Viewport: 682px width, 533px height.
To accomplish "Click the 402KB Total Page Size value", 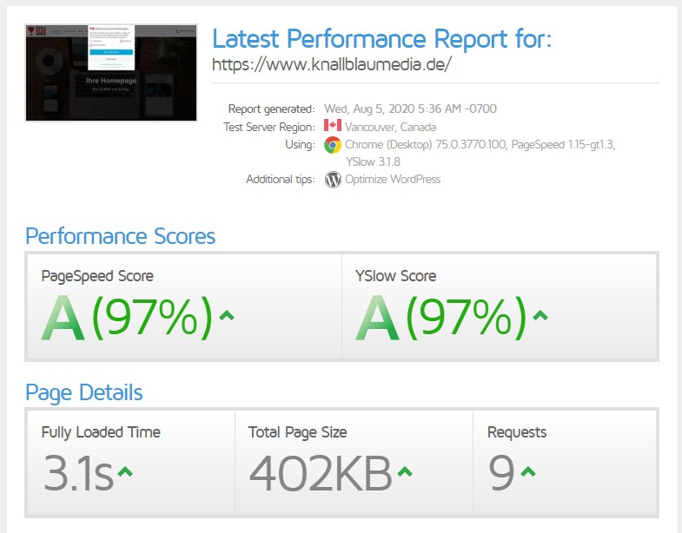I will click(x=320, y=472).
